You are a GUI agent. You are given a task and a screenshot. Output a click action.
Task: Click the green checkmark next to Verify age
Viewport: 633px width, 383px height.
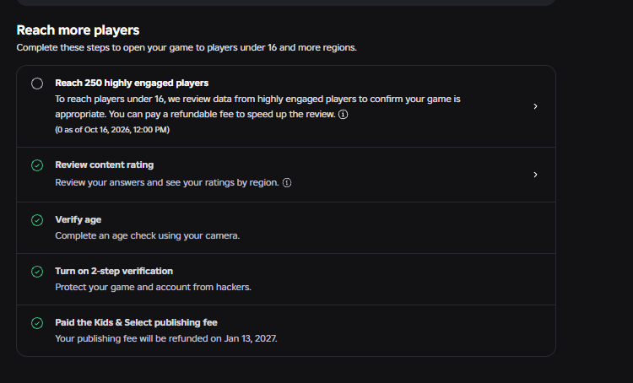pyautogui.click(x=37, y=220)
